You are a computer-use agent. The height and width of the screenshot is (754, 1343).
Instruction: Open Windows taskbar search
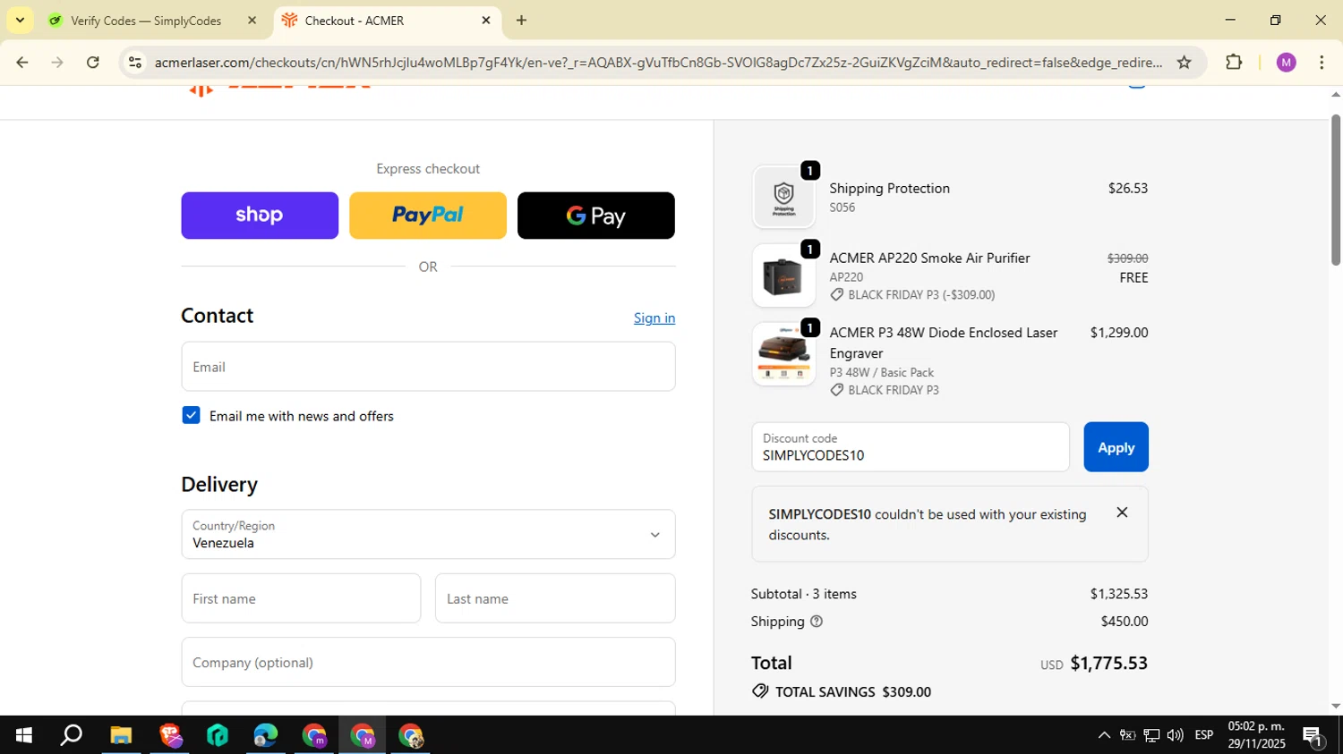pyautogui.click(x=71, y=735)
